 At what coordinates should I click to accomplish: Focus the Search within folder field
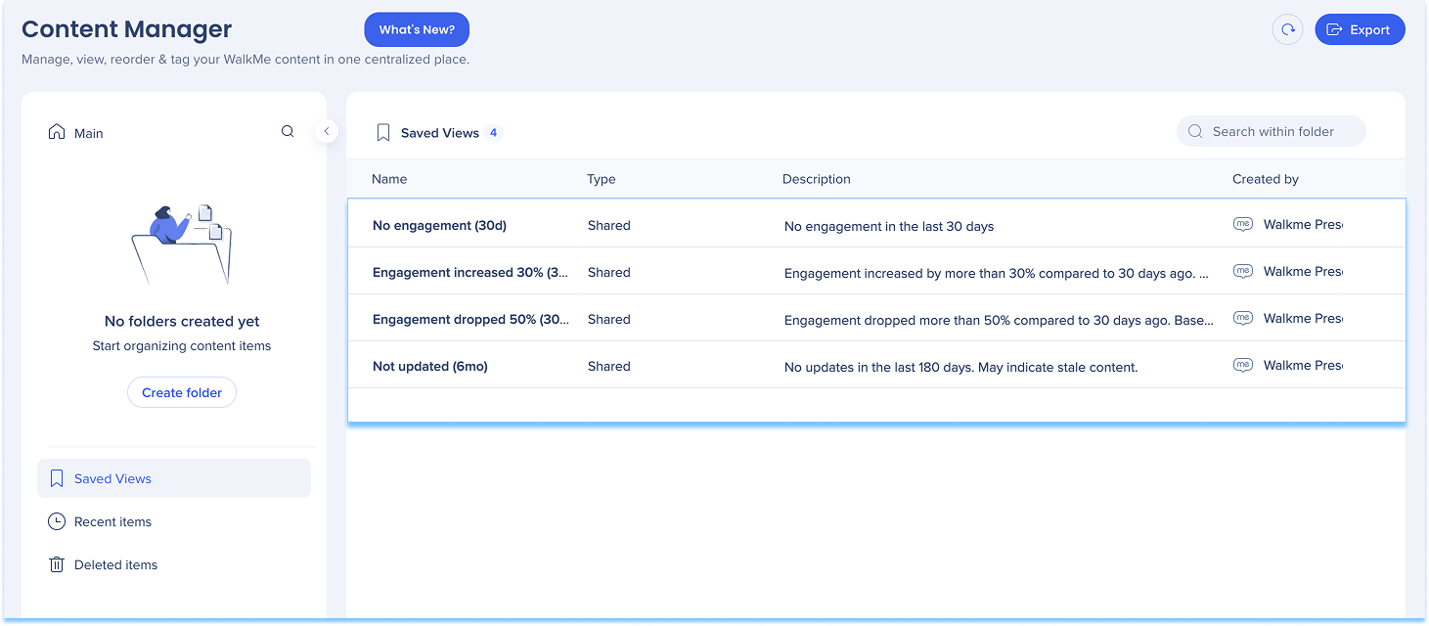[1281, 131]
